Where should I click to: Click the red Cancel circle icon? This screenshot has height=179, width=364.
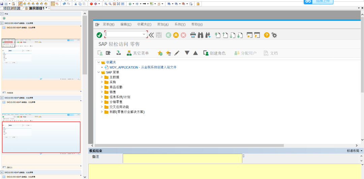[183, 35]
